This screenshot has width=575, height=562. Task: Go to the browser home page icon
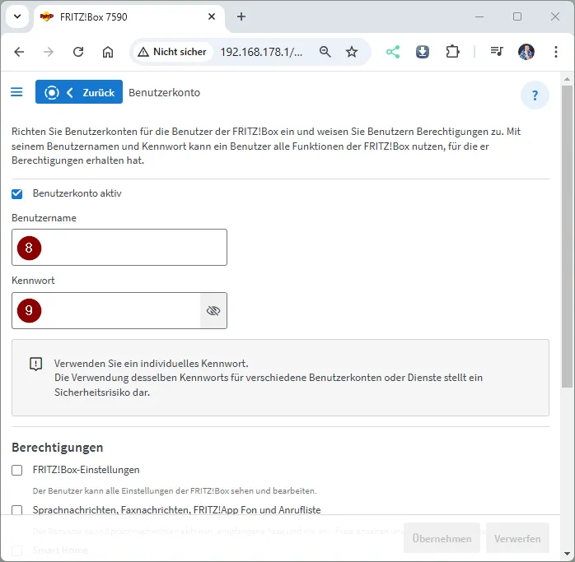pyautogui.click(x=108, y=52)
